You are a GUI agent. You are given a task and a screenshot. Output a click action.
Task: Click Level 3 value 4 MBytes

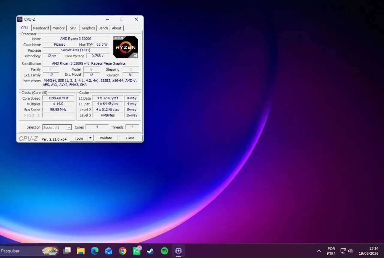coord(108,115)
